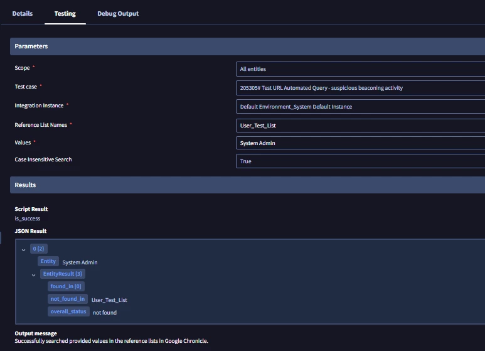Open the Debug Output tab
485x351 pixels.
tap(118, 14)
